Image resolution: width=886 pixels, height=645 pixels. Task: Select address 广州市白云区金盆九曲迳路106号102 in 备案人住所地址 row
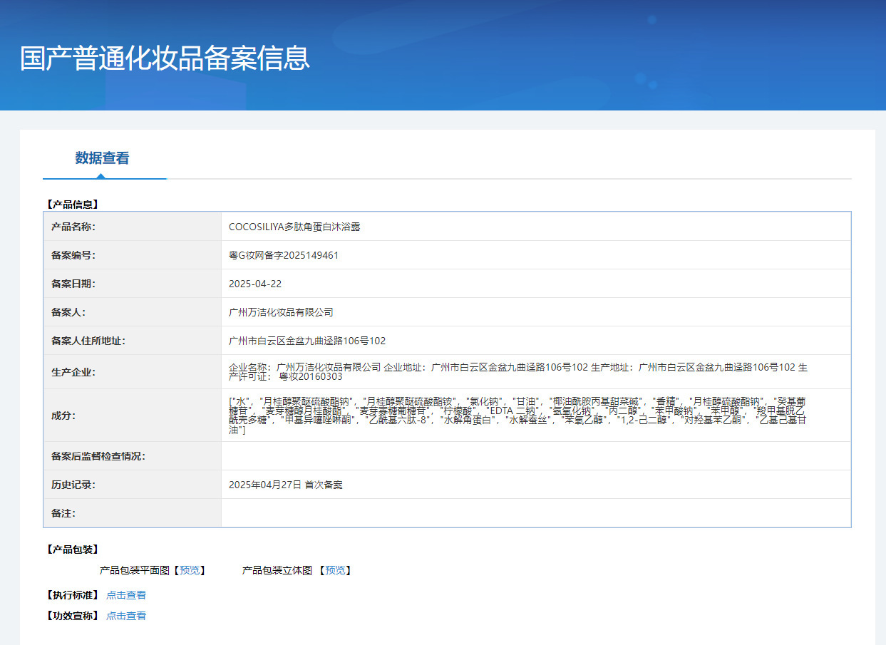pos(307,341)
